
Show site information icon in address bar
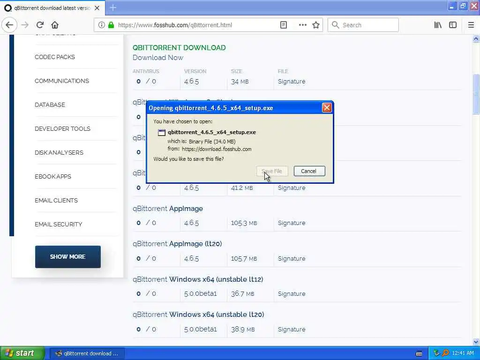point(101,25)
